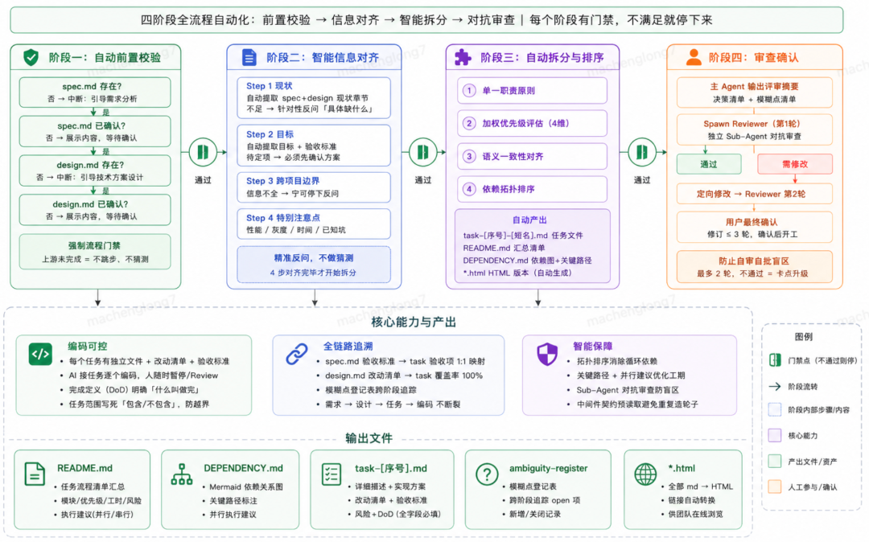This screenshot has width=869, height=542.
Task: Click the gate icon between 阶段二 and 阶段三
Action: (423, 152)
